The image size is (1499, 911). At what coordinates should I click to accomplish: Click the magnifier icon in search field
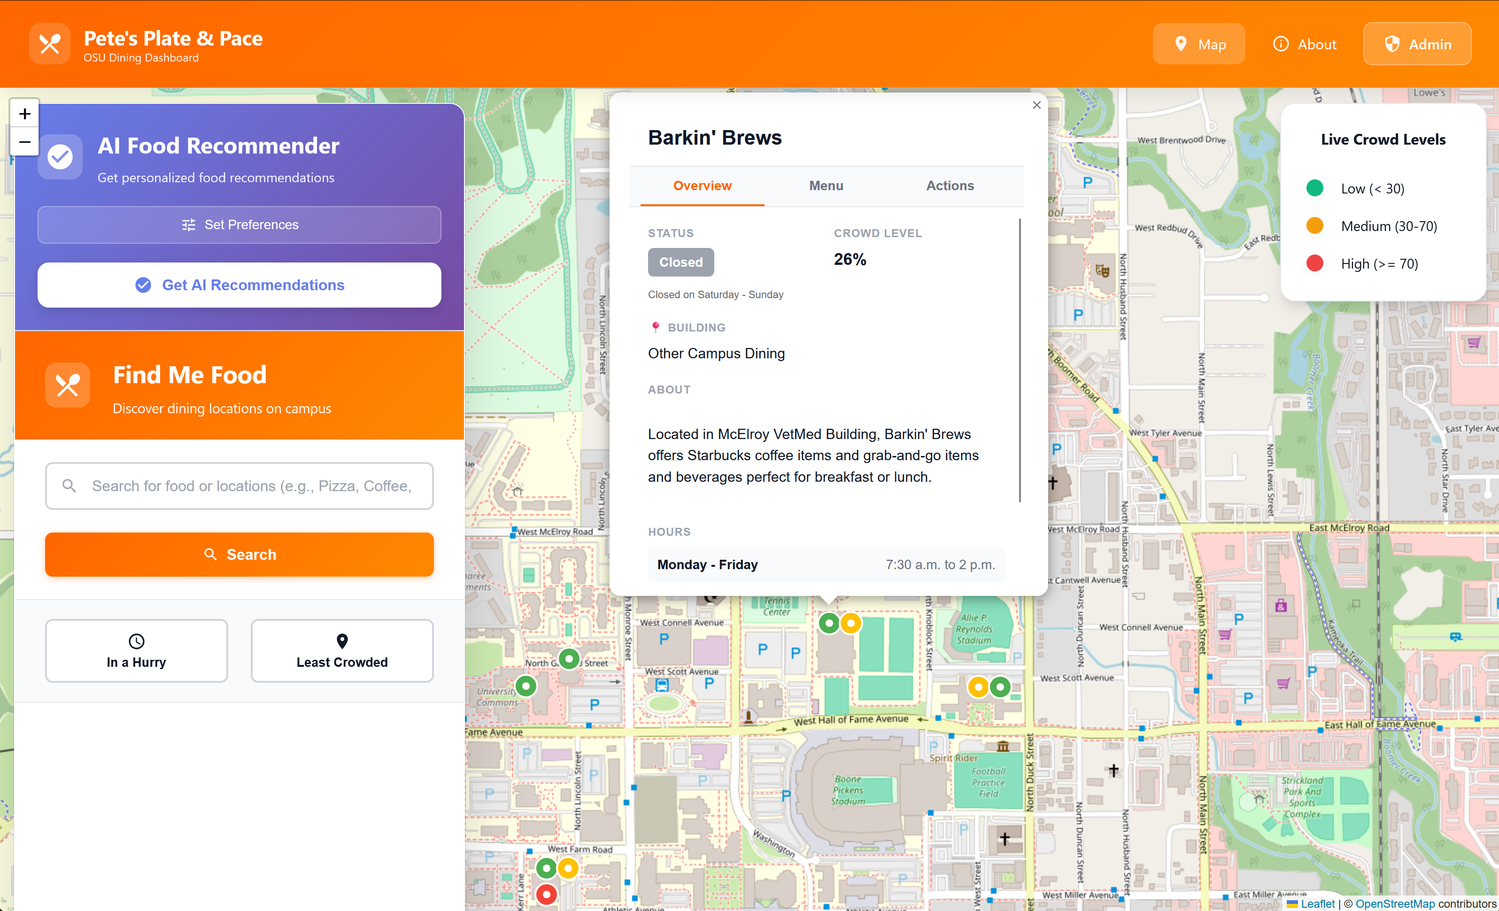[x=70, y=486]
